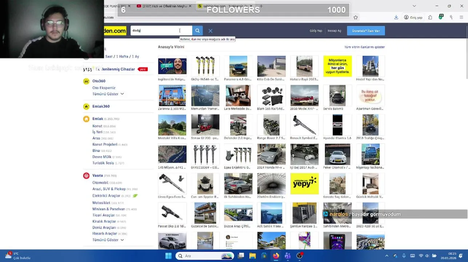Switch to Firefox on the taskbar

[276, 256]
